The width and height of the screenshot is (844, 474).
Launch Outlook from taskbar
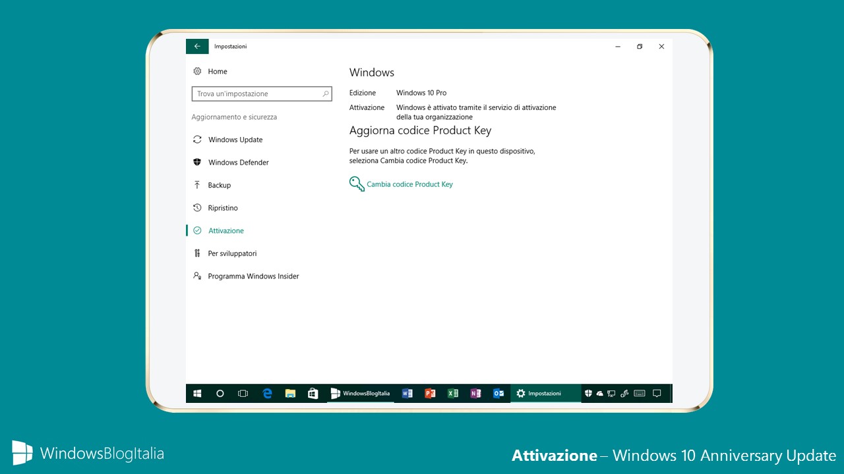498,394
